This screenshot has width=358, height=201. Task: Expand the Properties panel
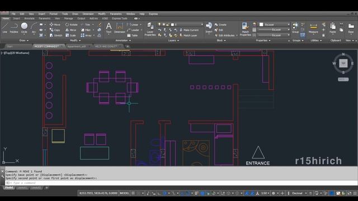click(x=263, y=41)
